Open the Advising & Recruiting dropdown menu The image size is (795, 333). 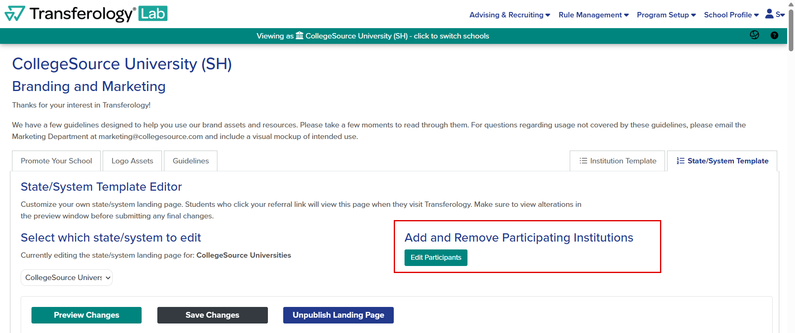point(510,15)
